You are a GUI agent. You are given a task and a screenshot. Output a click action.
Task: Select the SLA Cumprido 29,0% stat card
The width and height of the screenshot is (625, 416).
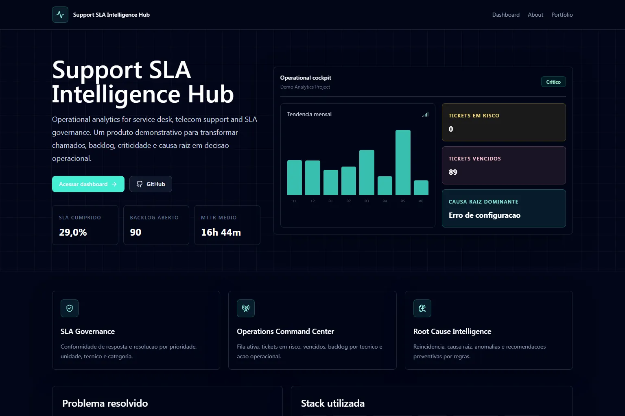click(x=85, y=225)
